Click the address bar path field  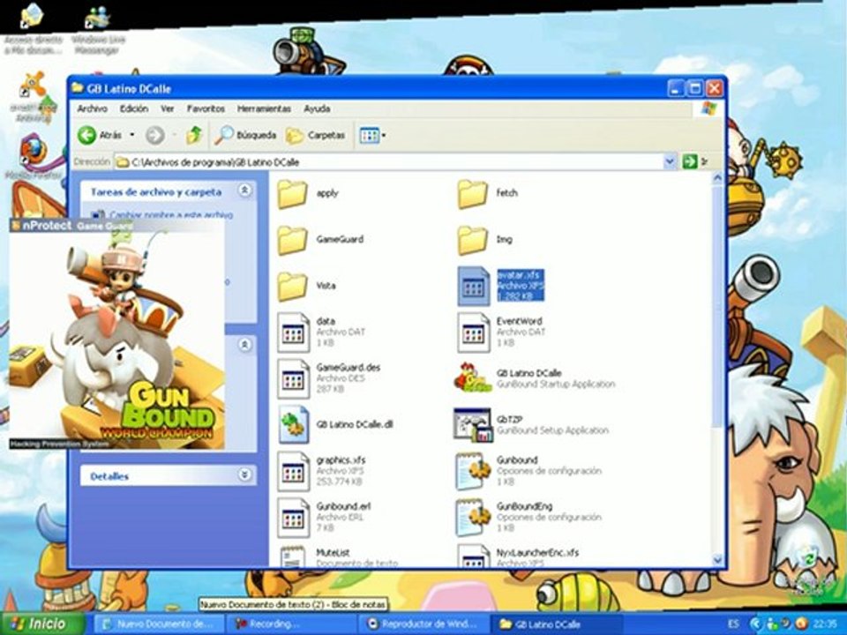pyautogui.click(x=389, y=162)
